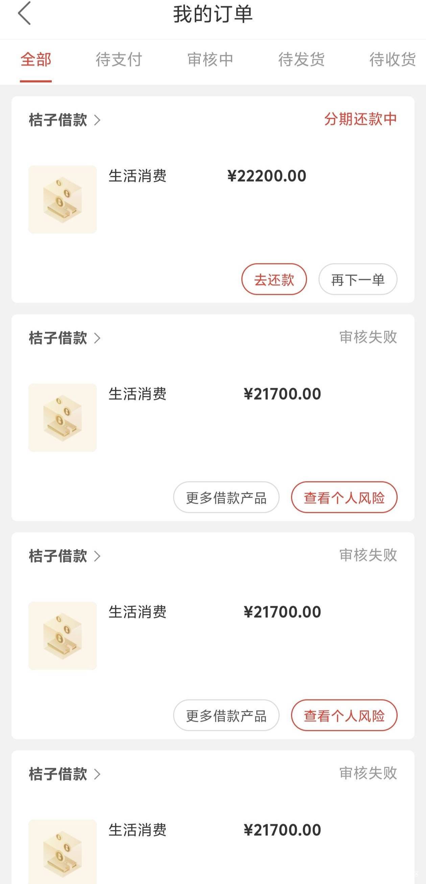426x884 pixels.
Task: Select the 审核中 tab
Action: tap(210, 60)
